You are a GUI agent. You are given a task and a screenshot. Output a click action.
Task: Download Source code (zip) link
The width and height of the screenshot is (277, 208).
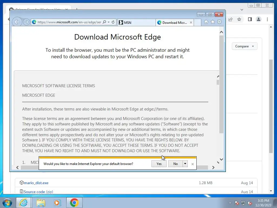[38, 192]
